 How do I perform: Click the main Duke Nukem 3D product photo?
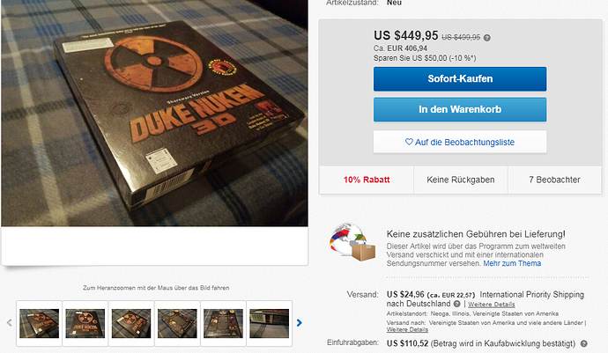pos(155,114)
